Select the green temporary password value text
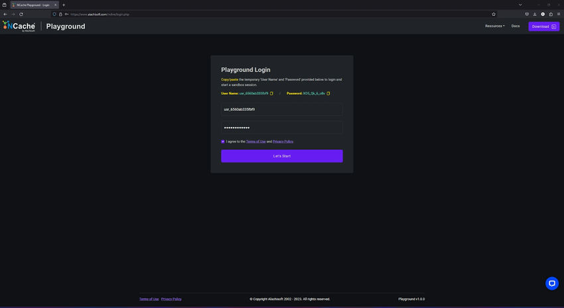This screenshot has height=308, width=564. tap(314, 94)
